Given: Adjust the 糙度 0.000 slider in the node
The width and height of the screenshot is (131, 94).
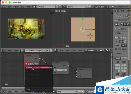Looking at the screenshot, I should [61, 70].
